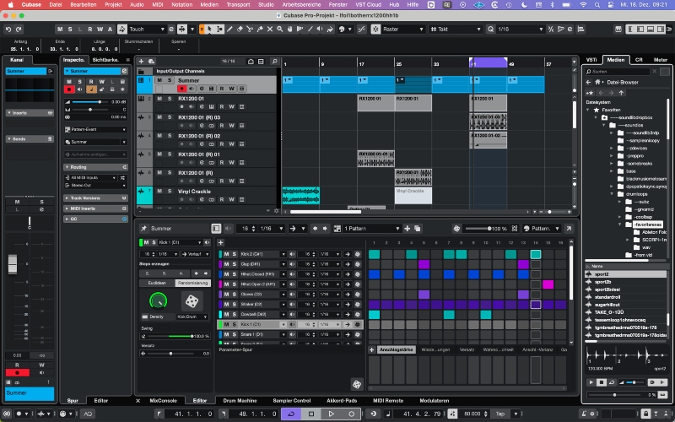Activate the cycle loop button in transport

(290, 414)
